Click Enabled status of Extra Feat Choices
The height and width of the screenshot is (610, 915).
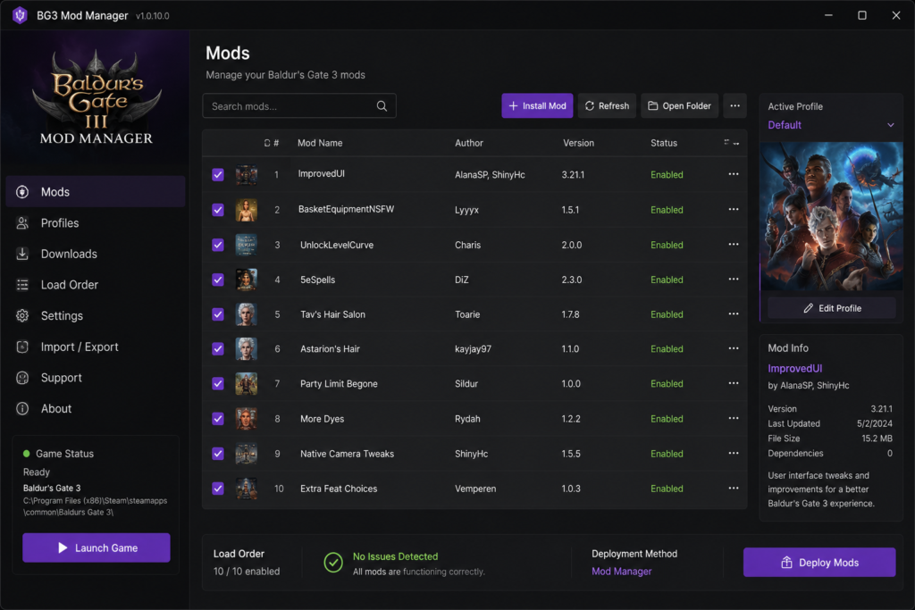click(x=667, y=489)
